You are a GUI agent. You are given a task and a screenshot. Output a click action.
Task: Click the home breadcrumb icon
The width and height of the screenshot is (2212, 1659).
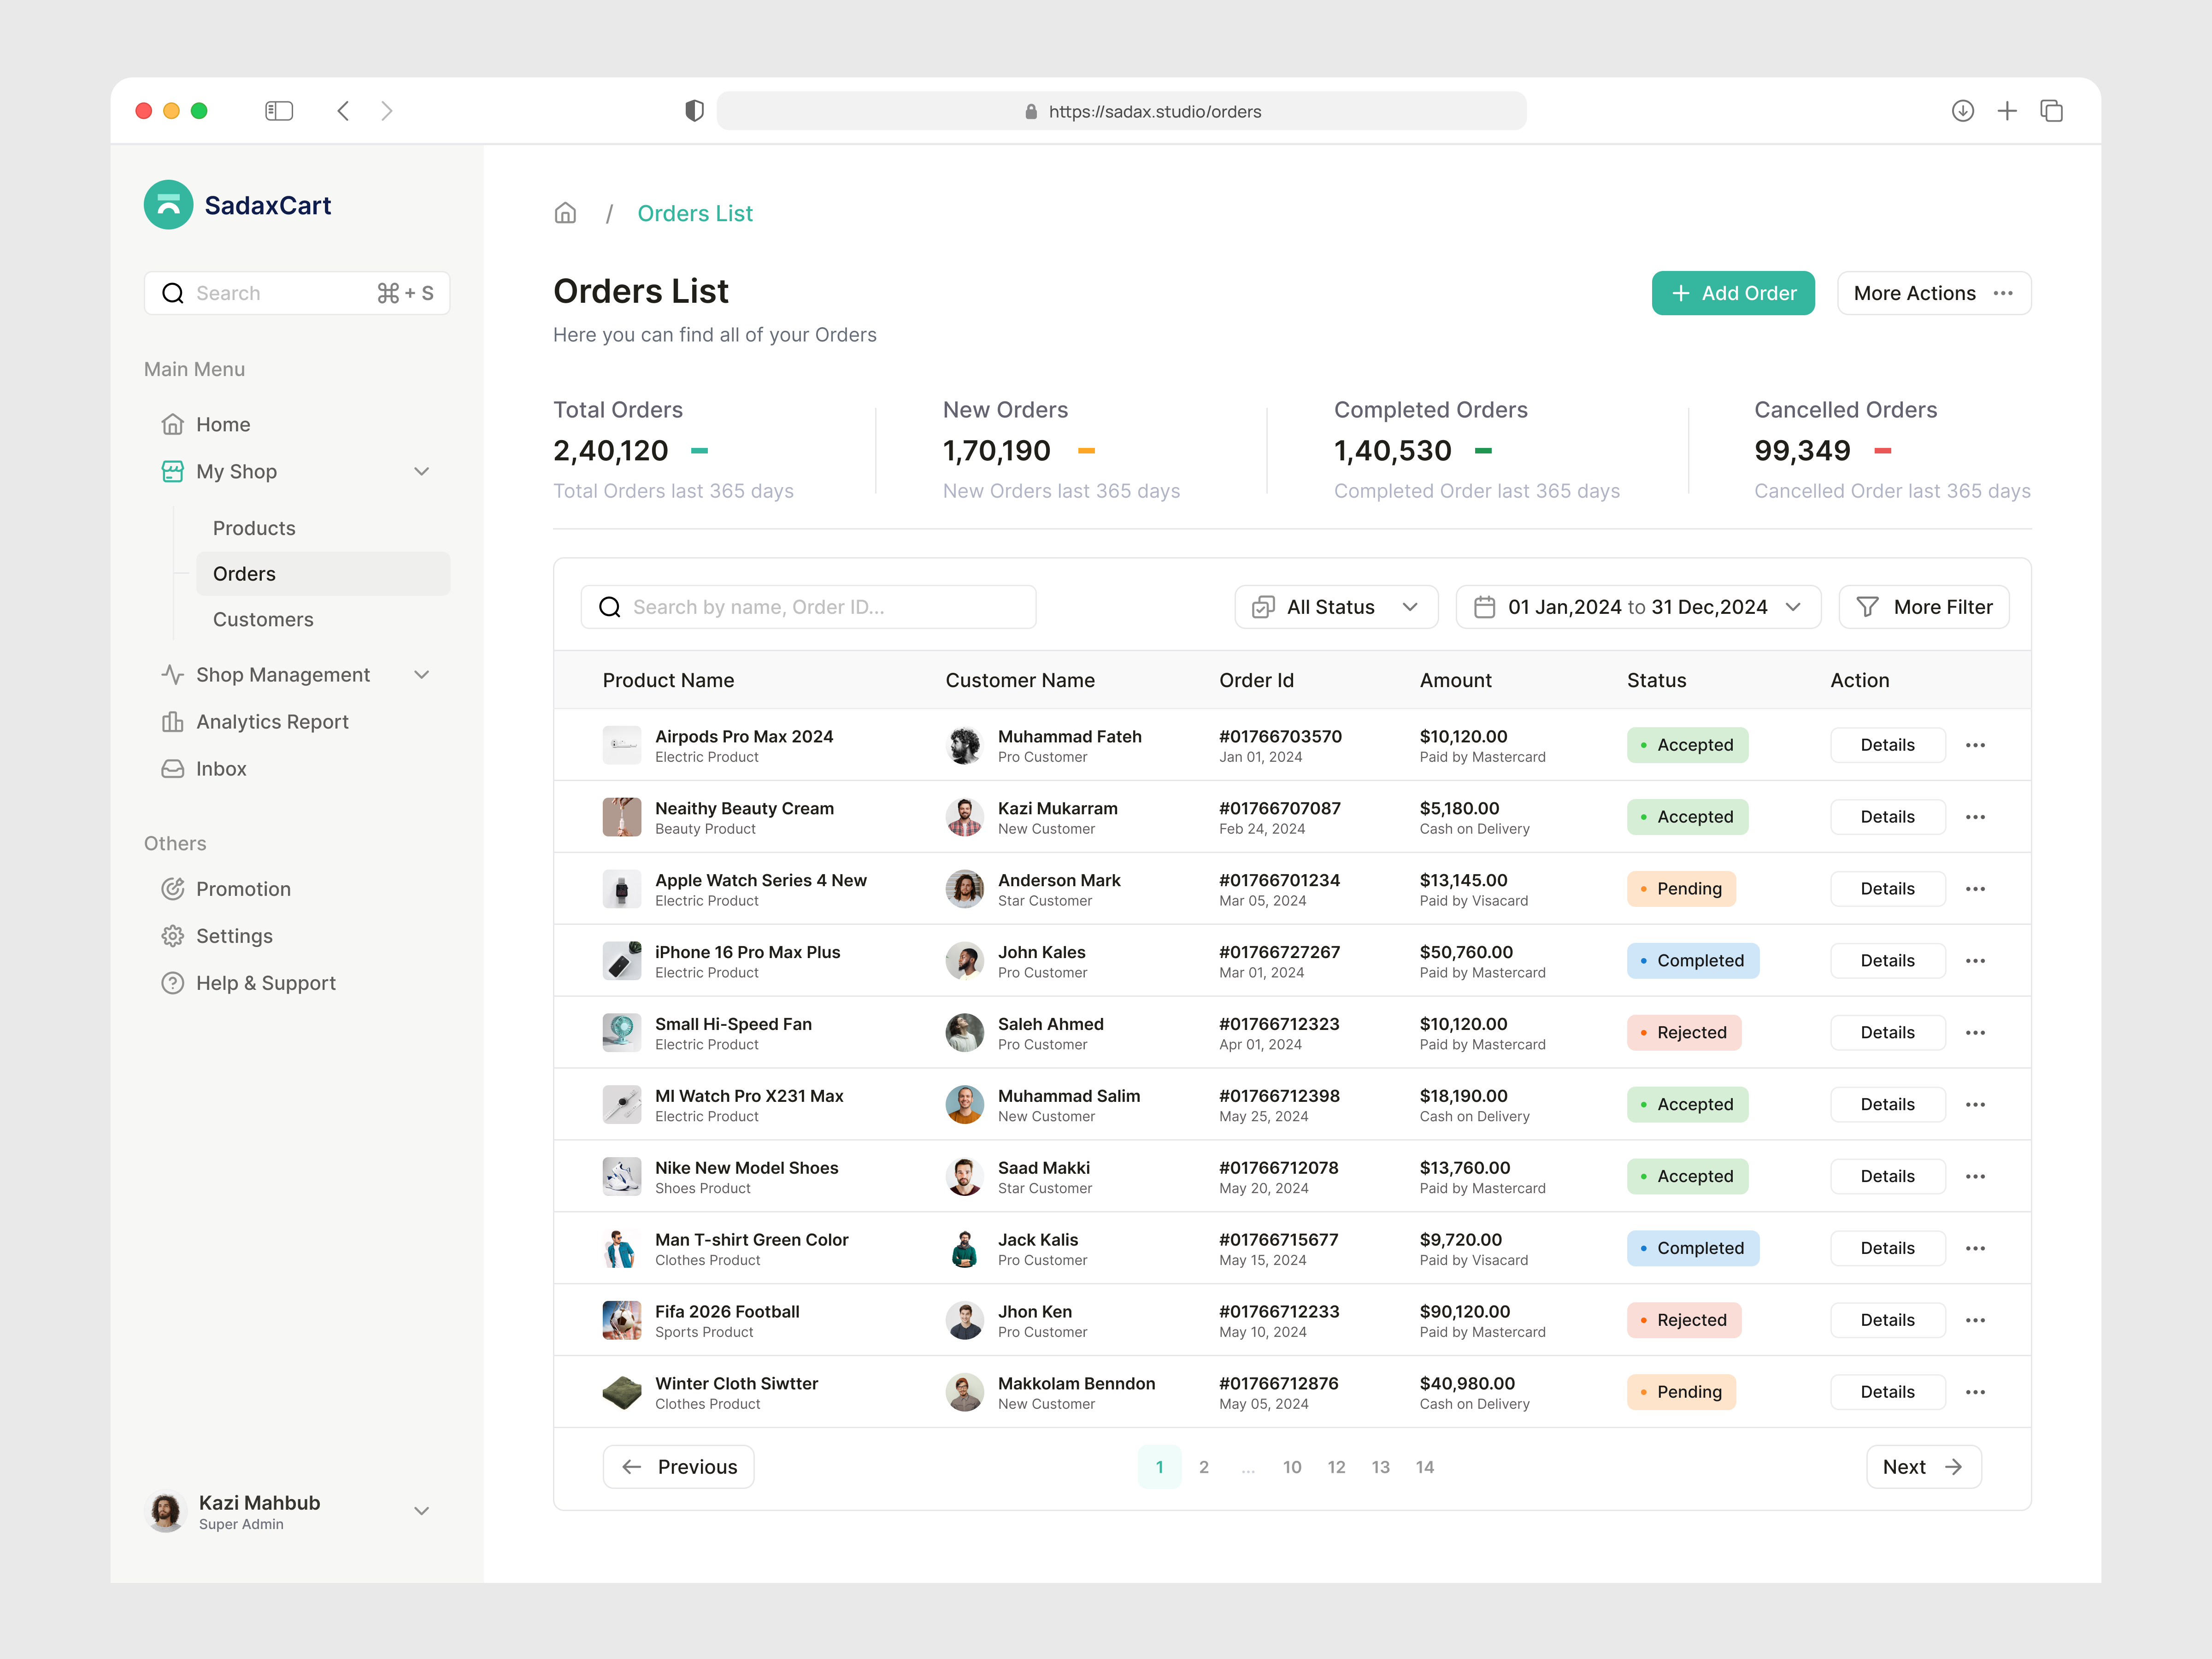565,213
